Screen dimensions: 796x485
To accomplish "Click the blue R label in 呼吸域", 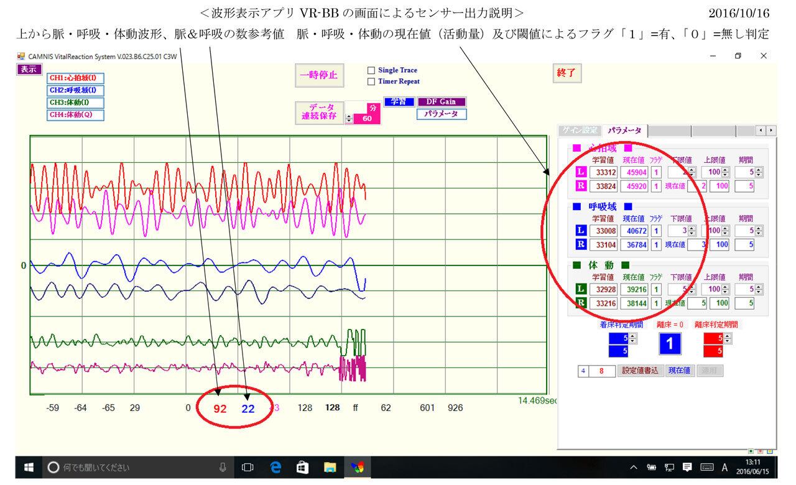I will [581, 244].
